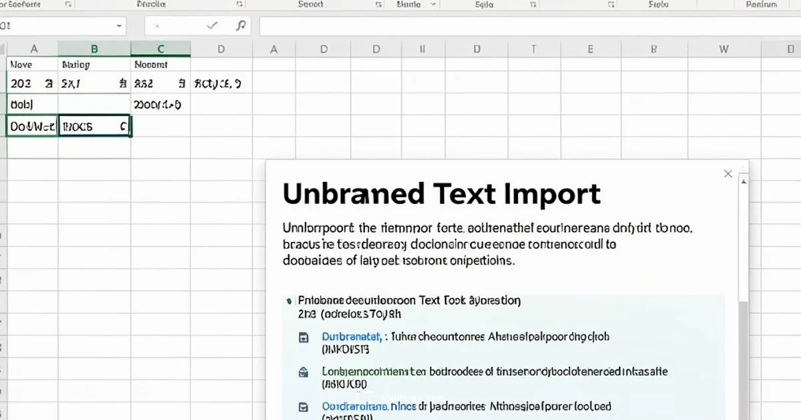The height and width of the screenshot is (420, 801).
Task: Click the dialog launcher icon in the first ribbon group
Action: (x=69, y=4)
